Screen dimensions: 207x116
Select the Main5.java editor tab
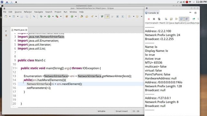19,30
